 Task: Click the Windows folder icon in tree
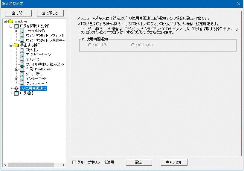pos(11,21)
